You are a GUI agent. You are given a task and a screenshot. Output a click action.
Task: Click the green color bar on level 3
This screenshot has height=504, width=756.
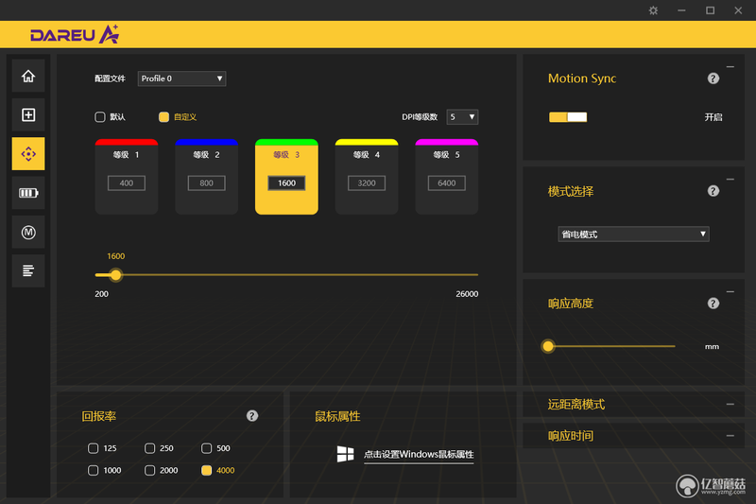(x=286, y=142)
